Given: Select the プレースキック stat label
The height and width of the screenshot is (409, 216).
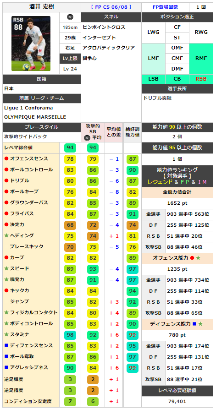Looking at the screenshot, I should [27, 246].
